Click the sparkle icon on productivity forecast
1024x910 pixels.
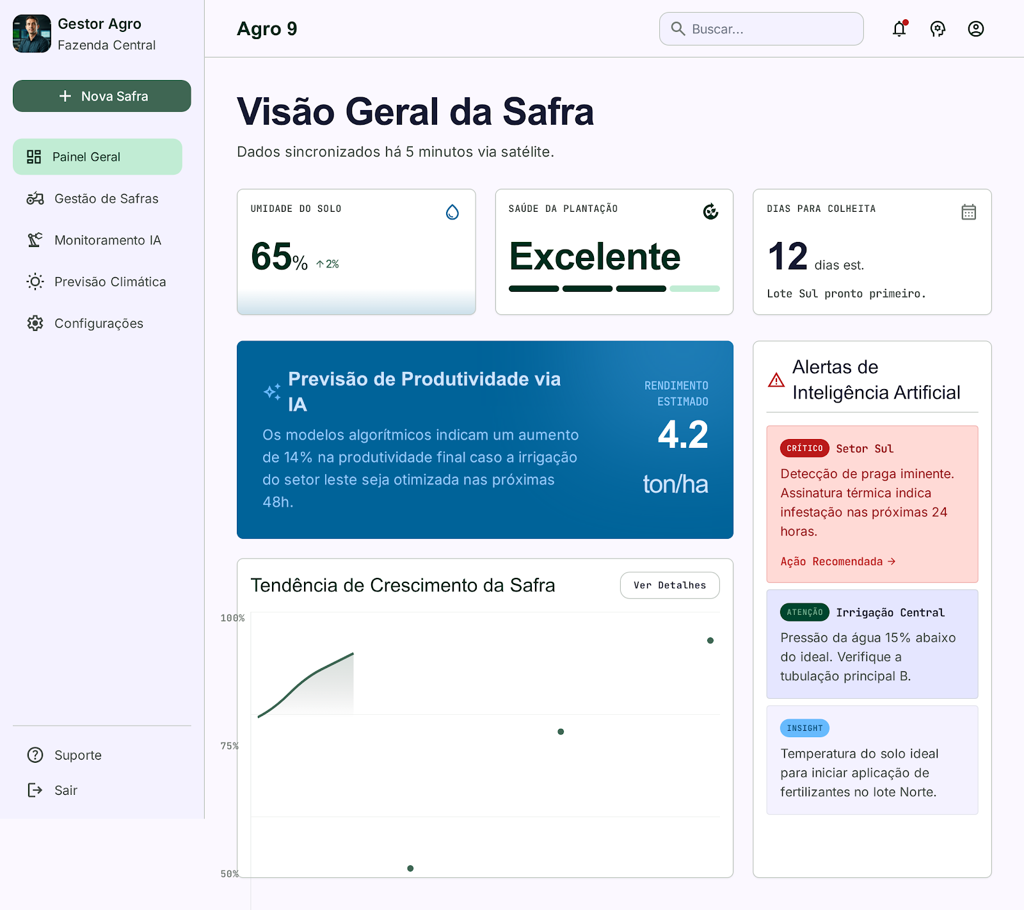272,392
